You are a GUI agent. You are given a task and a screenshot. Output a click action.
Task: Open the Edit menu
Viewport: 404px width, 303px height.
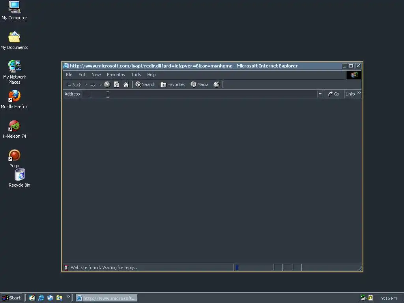point(82,75)
